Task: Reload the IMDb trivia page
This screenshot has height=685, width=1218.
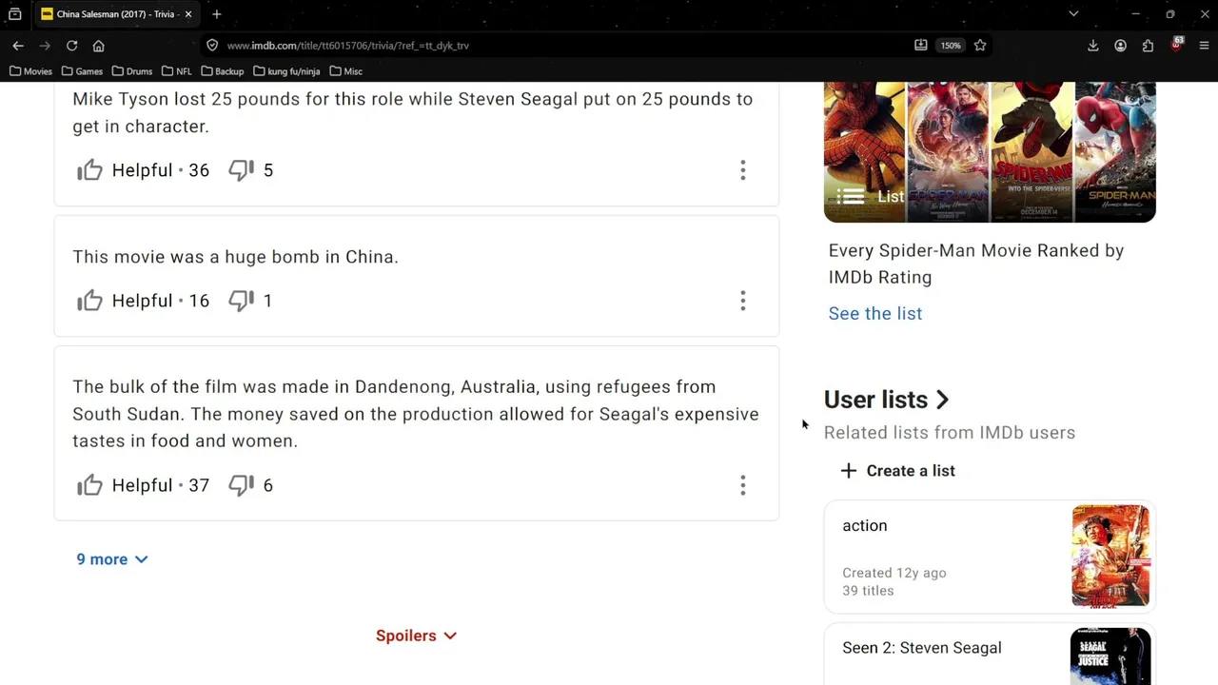Action: pos(71,46)
